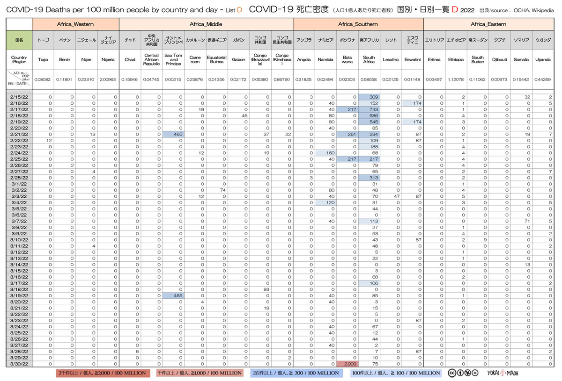Viewport: 562px width, 381px height.
Task: Click the Lesotho English column header
Action: [390, 60]
